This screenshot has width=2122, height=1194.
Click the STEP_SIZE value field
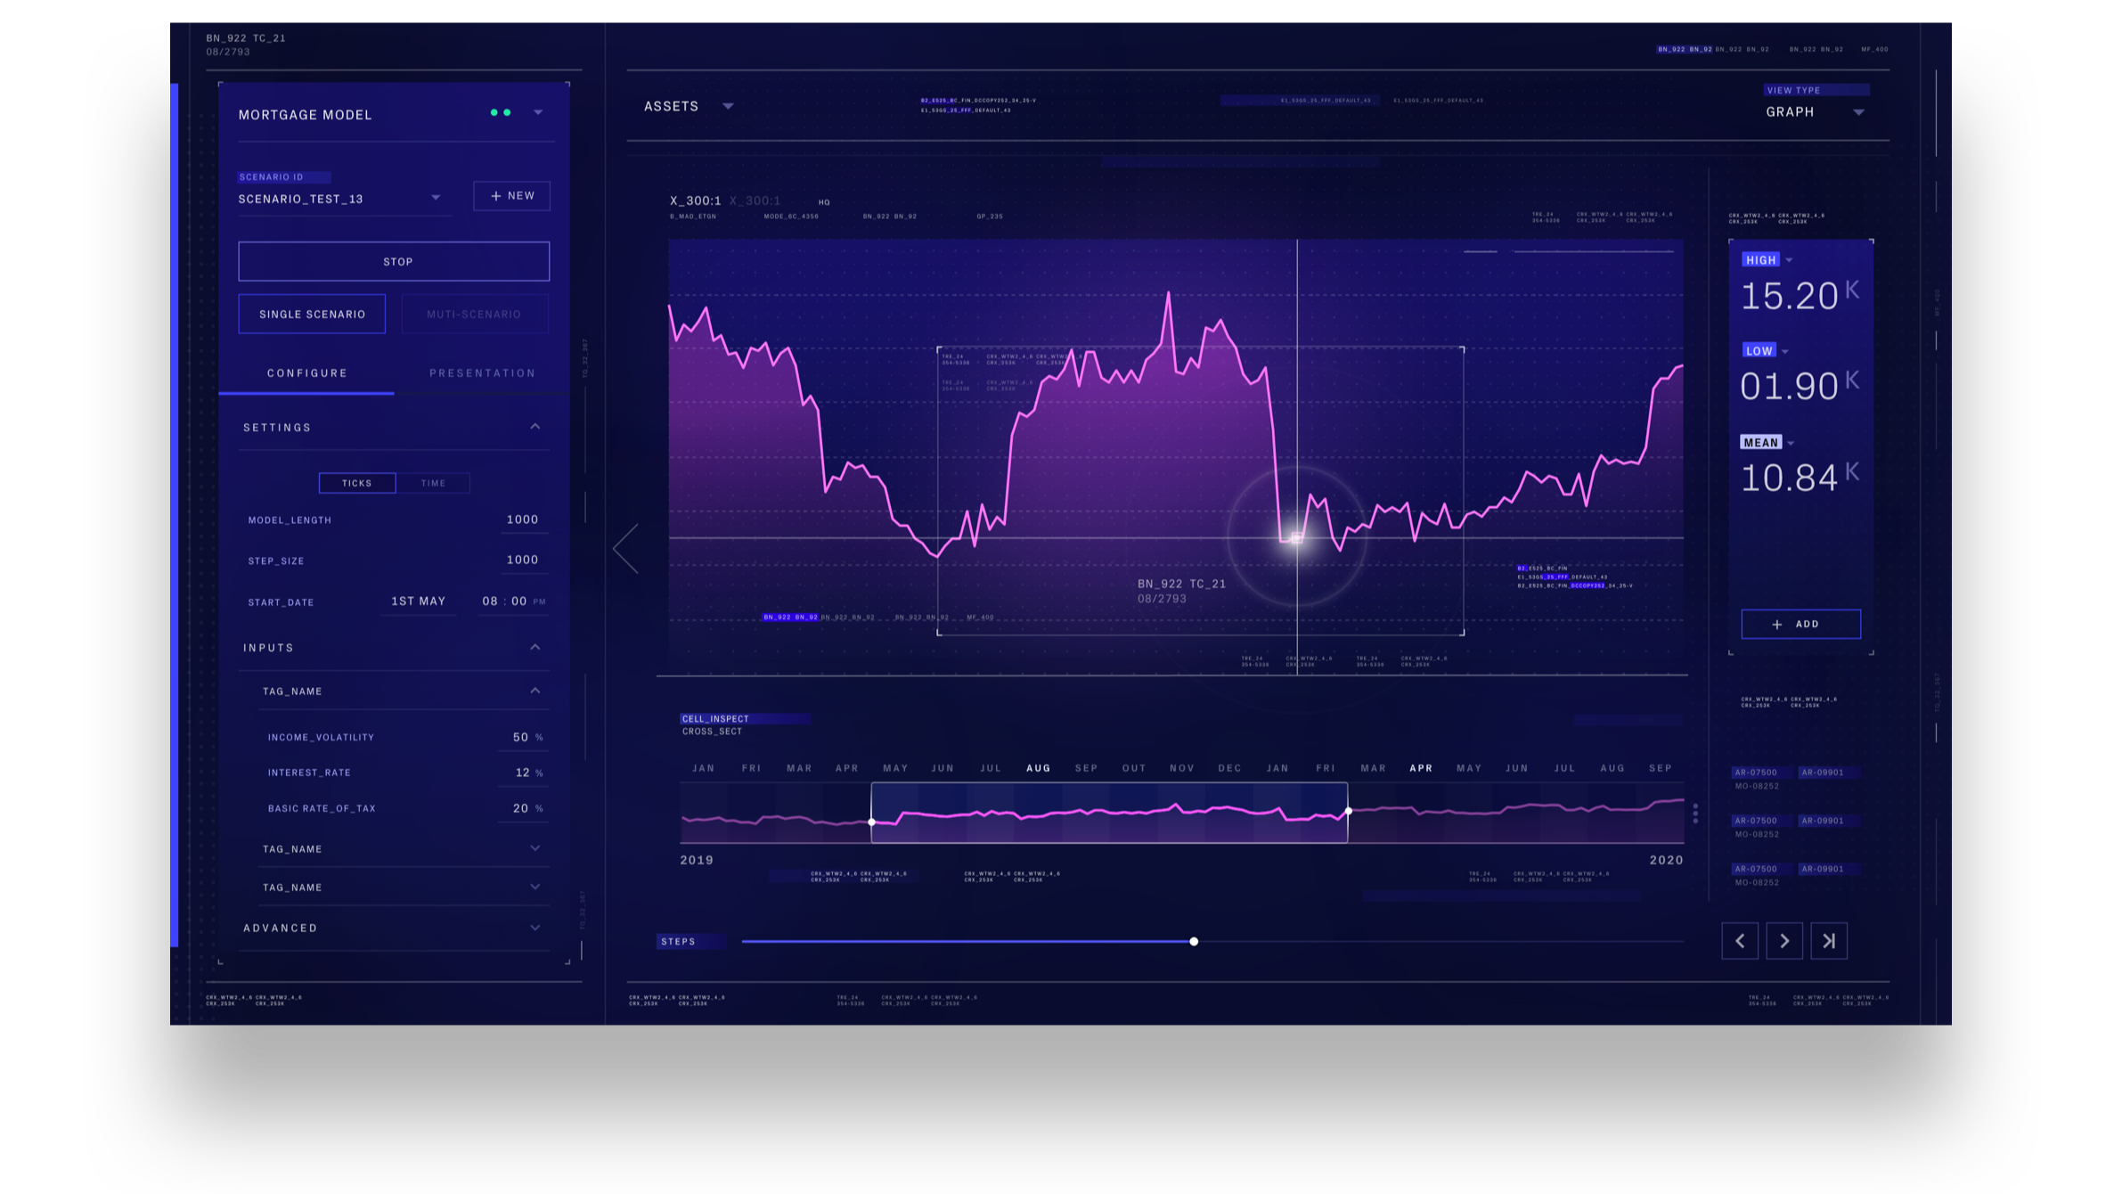522,560
